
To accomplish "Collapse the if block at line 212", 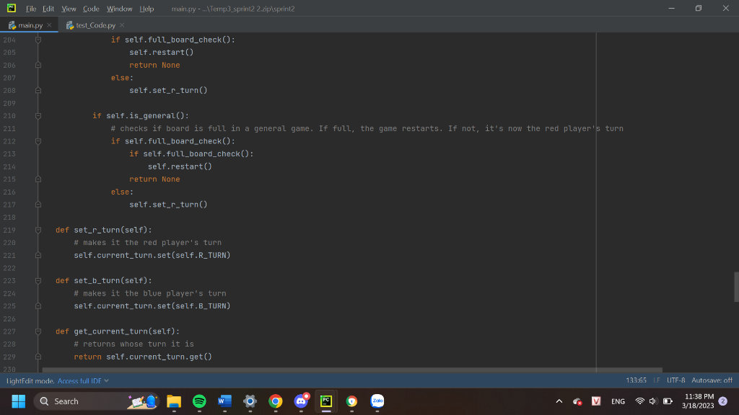I will pos(38,141).
